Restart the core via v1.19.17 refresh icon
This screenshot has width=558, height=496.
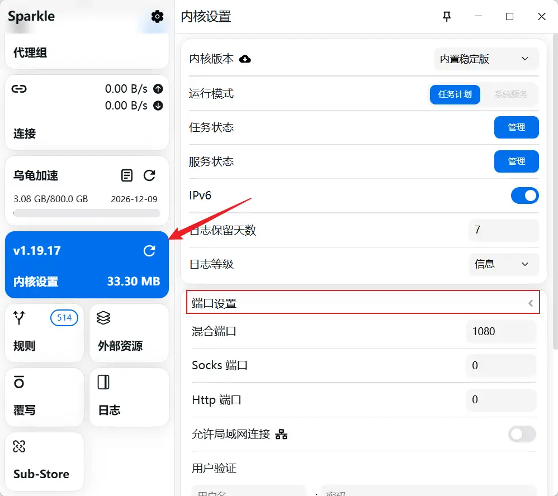(x=149, y=251)
